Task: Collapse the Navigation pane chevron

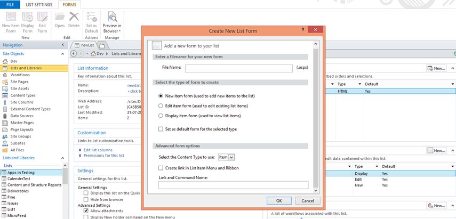Action: pos(63,45)
